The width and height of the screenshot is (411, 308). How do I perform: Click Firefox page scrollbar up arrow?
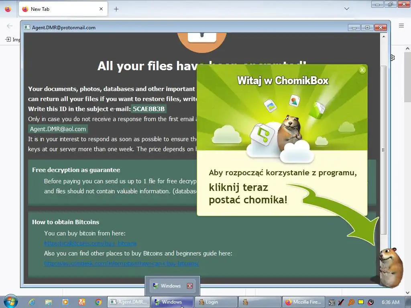coord(407,49)
